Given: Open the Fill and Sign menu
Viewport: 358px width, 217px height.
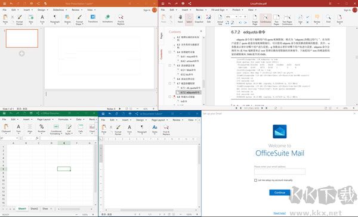Looking at the screenshot, I should coord(220,10).
